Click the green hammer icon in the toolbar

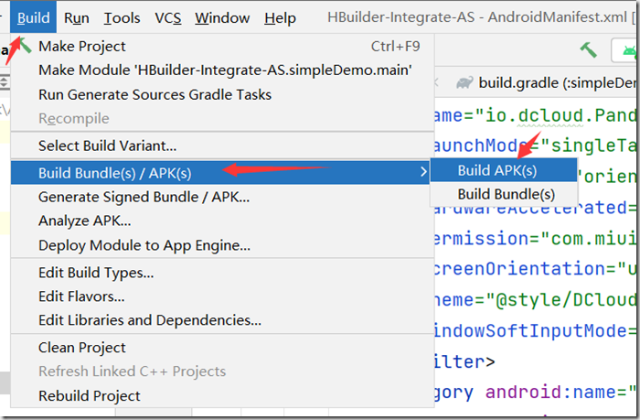[588, 50]
